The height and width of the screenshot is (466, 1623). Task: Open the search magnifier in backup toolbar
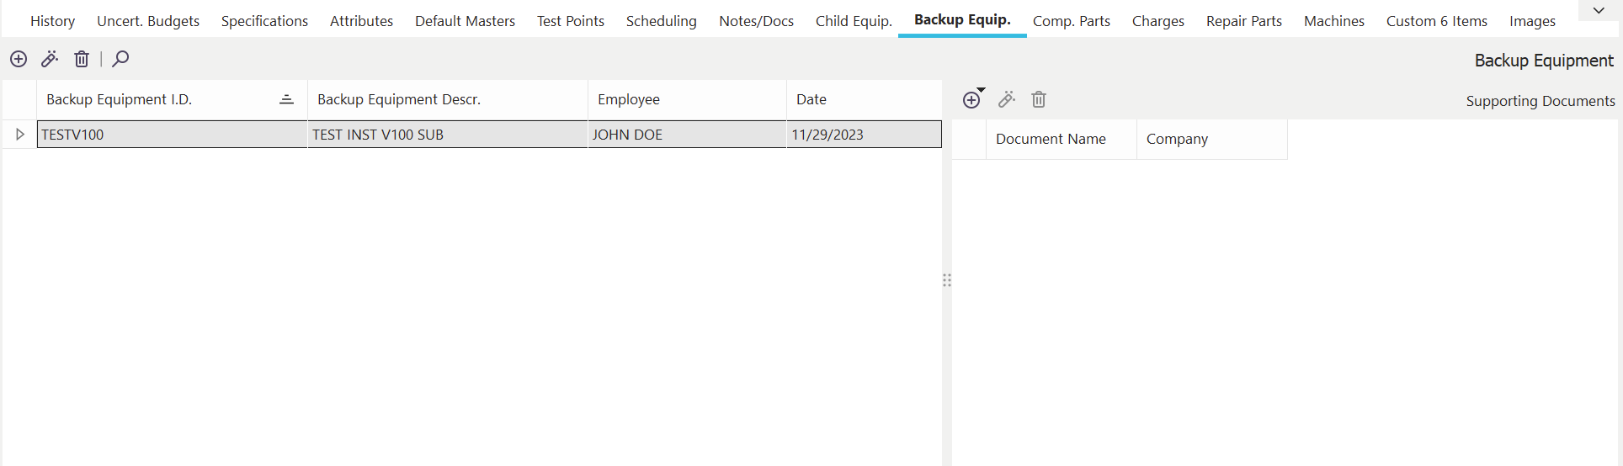[120, 59]
